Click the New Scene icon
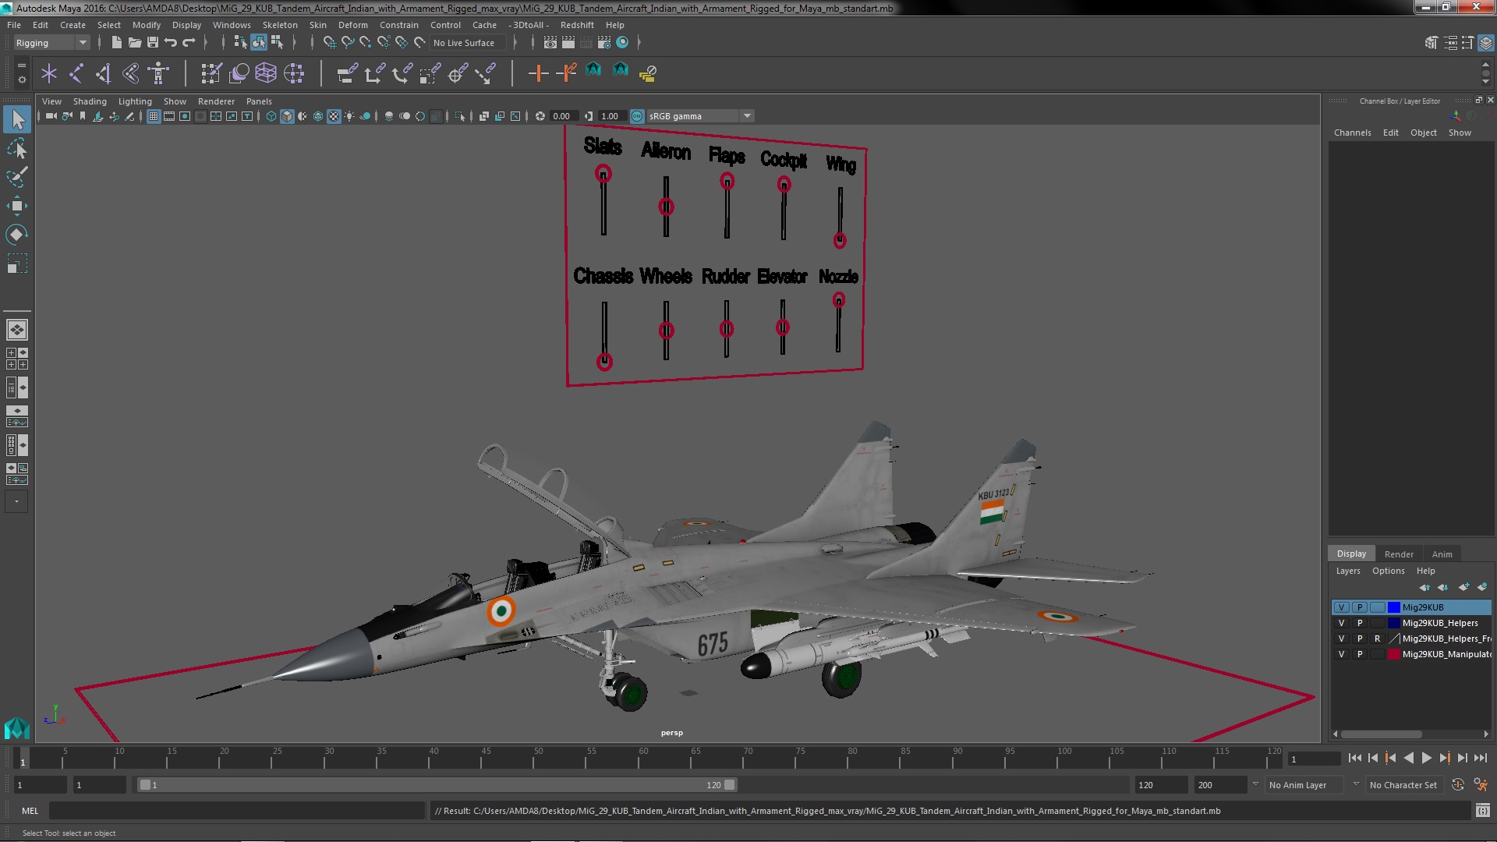Viewport: 1497px width, 842px height. (x=116, y=42)
